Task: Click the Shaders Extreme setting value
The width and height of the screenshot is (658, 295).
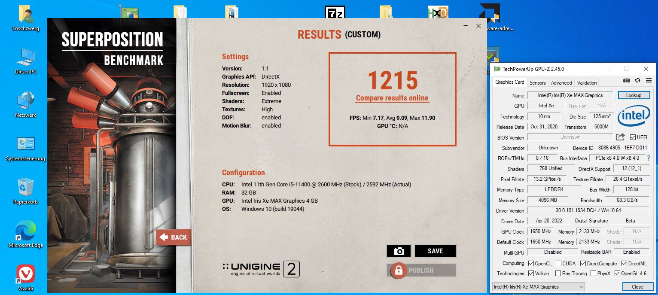Action: click(271, 101)
